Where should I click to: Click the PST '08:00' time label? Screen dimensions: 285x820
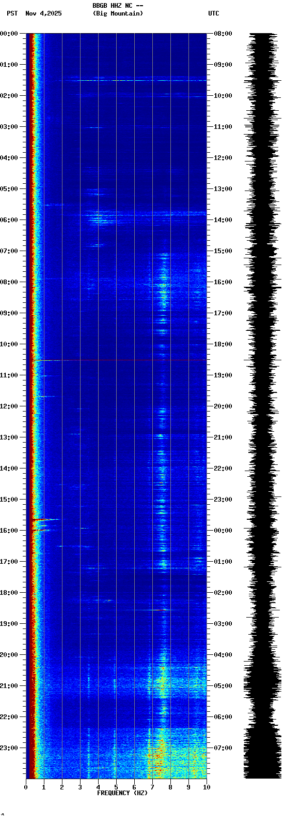point(9,282)
